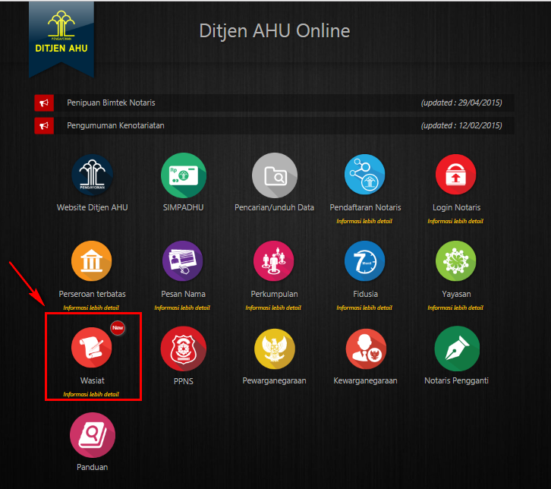551x489 pixels.
Task: Open the Penipuan Bimtek Notaris announcement
Action: (x=111, y=103)
